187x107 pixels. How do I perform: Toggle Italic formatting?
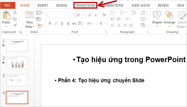(56, 23)
